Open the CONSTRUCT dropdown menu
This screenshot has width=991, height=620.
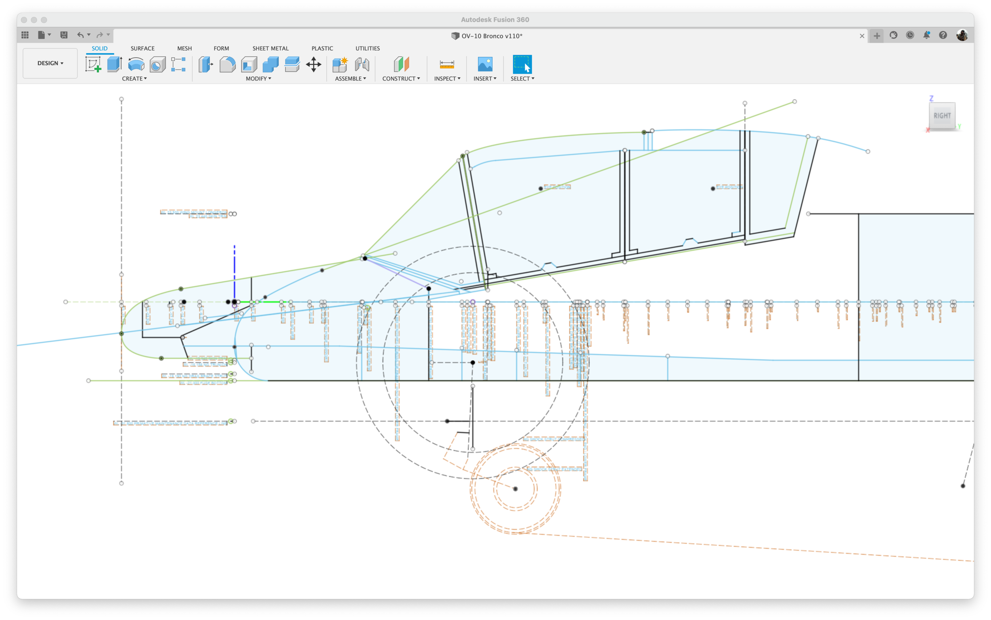(x=401, y=79)
